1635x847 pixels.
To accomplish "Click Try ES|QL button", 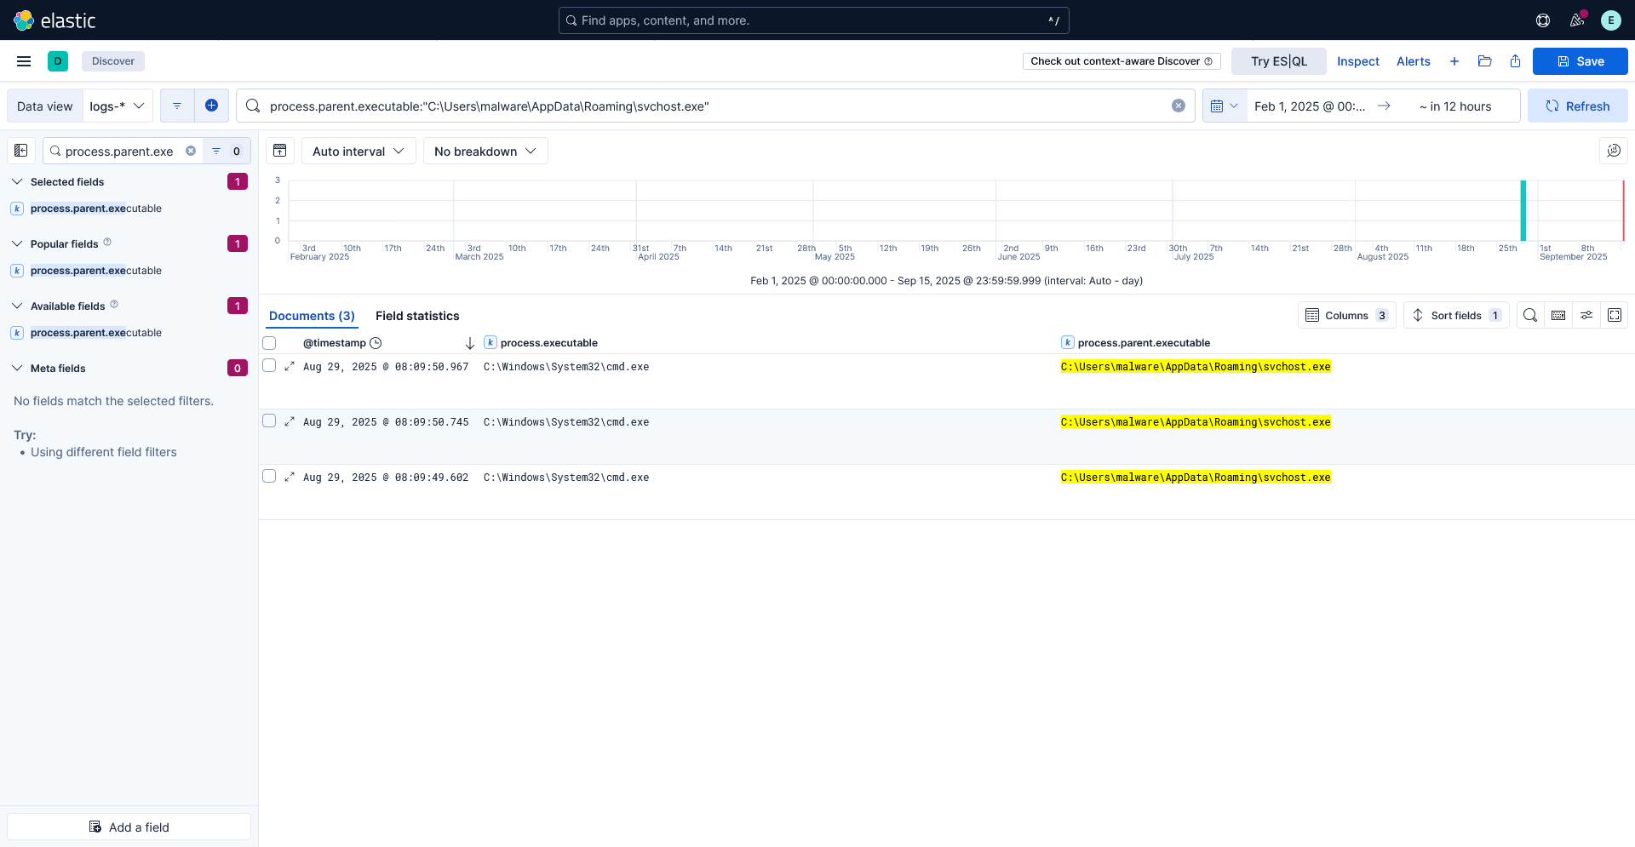I will (x=1279, y=61).
